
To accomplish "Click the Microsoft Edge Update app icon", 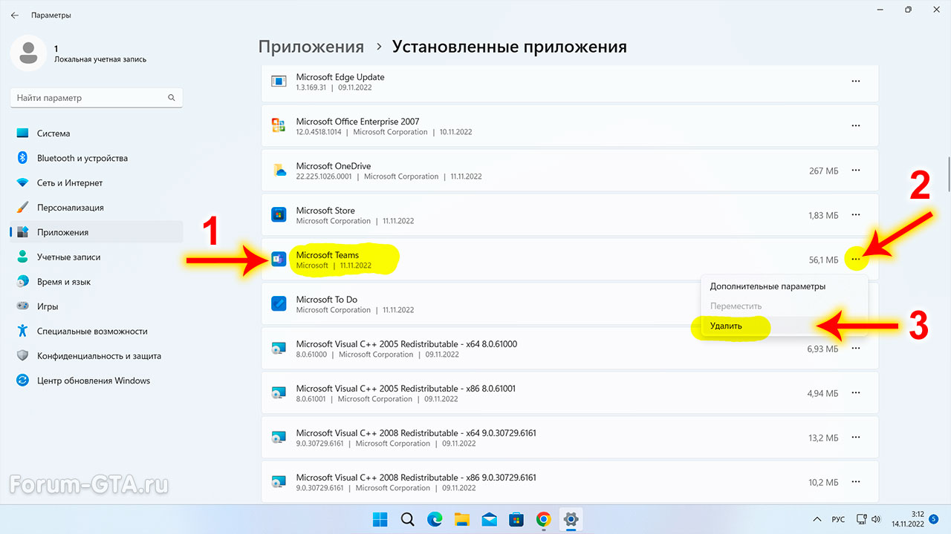I will point(279,82).
